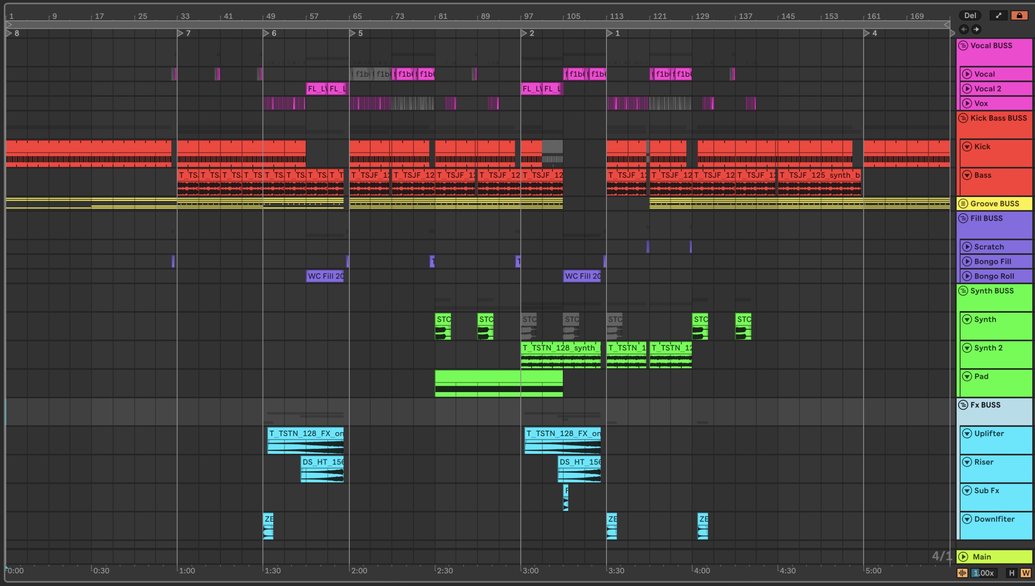Click the Pad track fold arrow icon
The height and width of the screenshot is (586, 1035).
pos(967,376)
